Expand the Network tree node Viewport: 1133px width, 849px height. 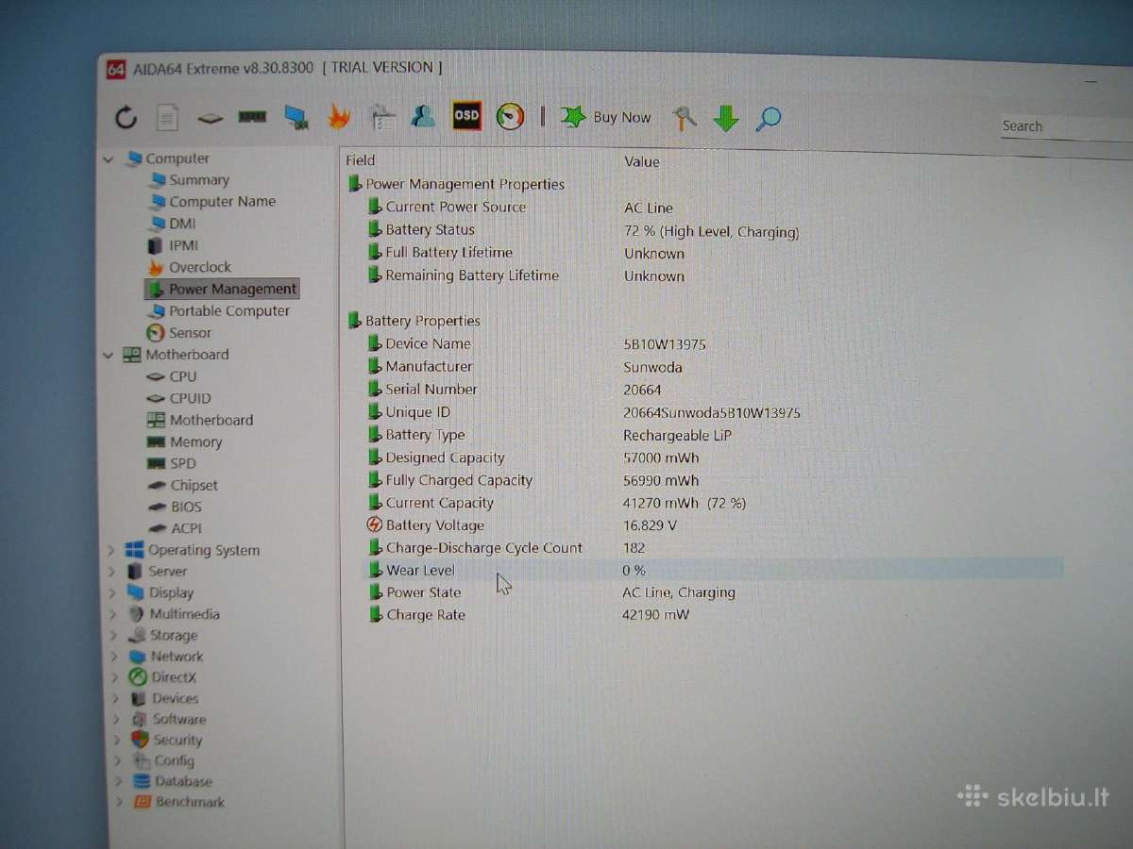tap(115, 657)
